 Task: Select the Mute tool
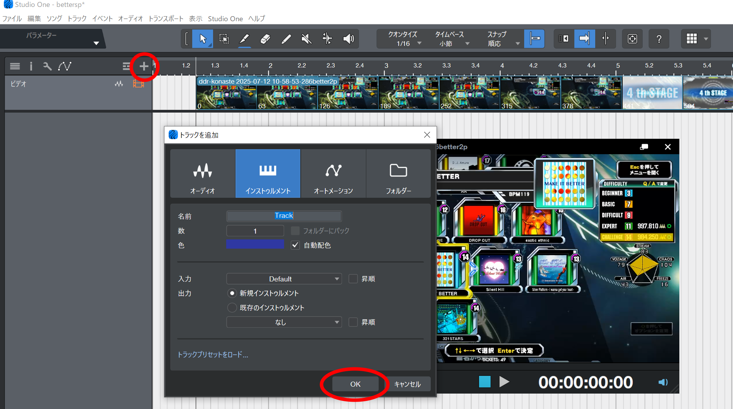tap(306, 39)
